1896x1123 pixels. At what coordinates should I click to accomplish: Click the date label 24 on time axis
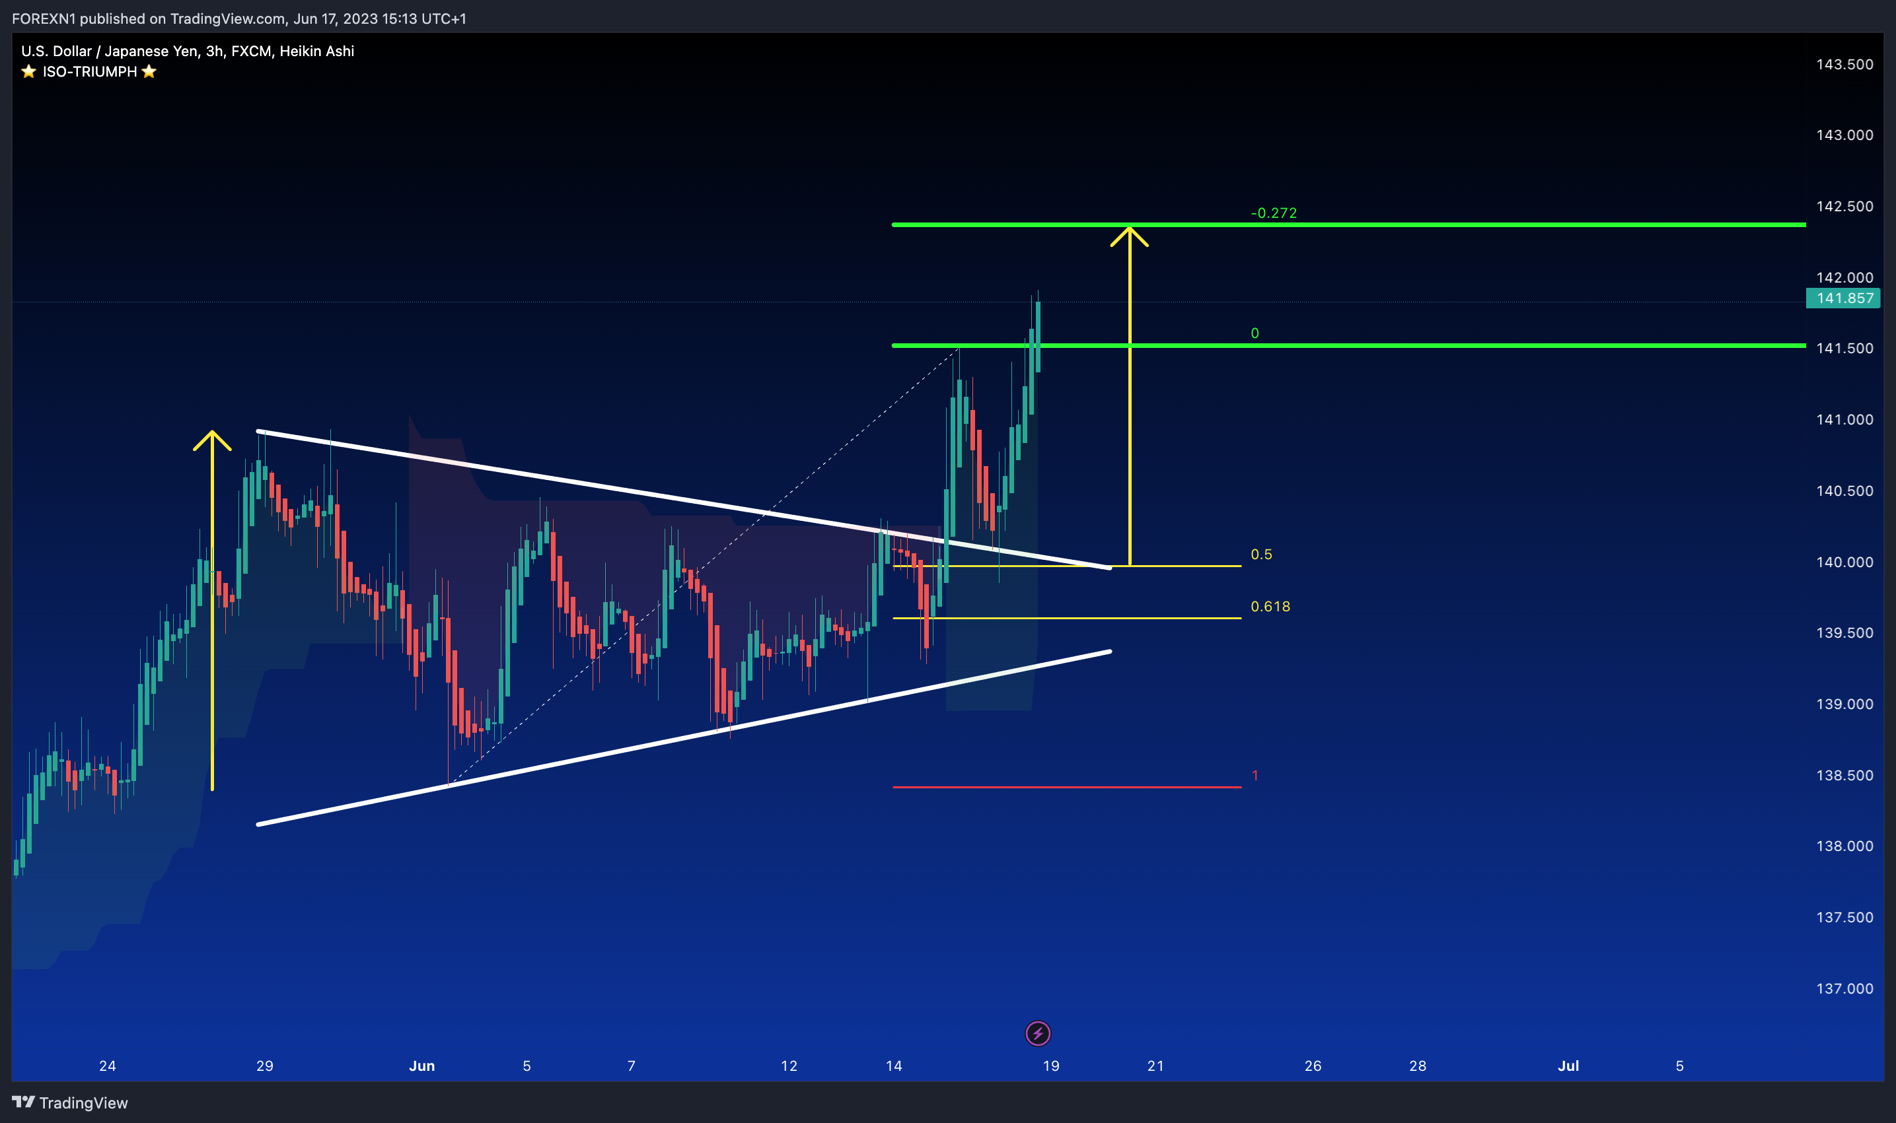tap(108, 1066)
